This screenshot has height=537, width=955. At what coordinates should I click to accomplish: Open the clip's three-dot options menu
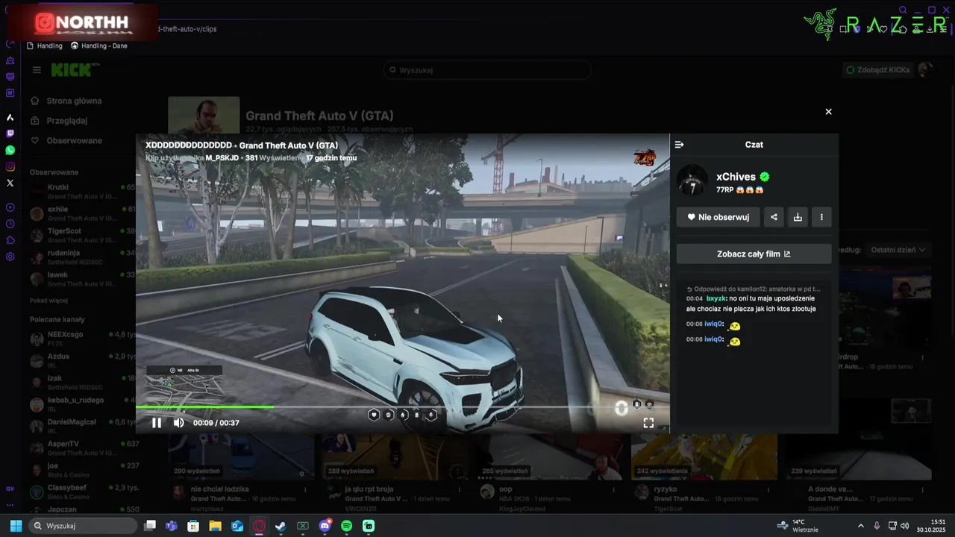click(821, 217)
